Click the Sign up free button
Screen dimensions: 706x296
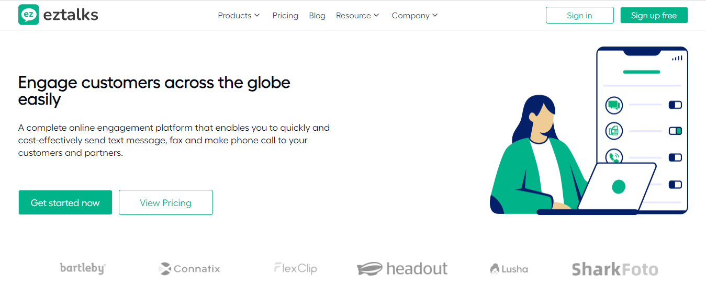pos(654,16)
